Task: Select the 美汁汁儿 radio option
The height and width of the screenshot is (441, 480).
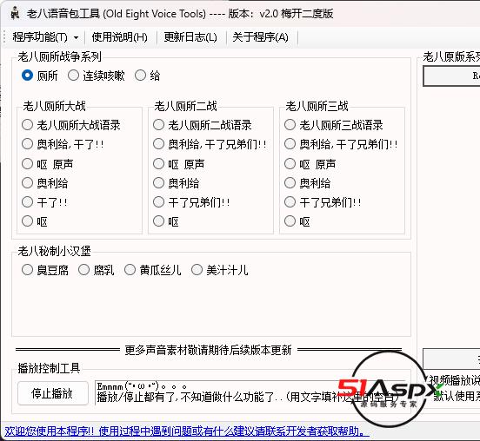Action: 219,270
